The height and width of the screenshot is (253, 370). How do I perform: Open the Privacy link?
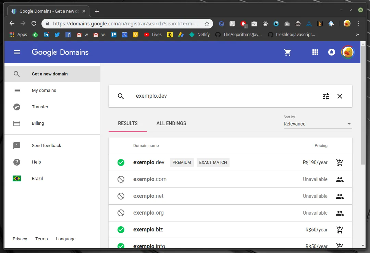pos(20,239)
